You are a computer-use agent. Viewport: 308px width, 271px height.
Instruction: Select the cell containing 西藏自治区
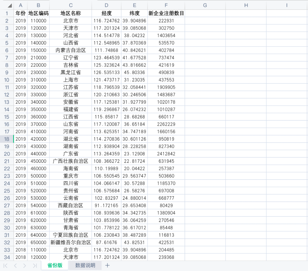pos(70,205)
